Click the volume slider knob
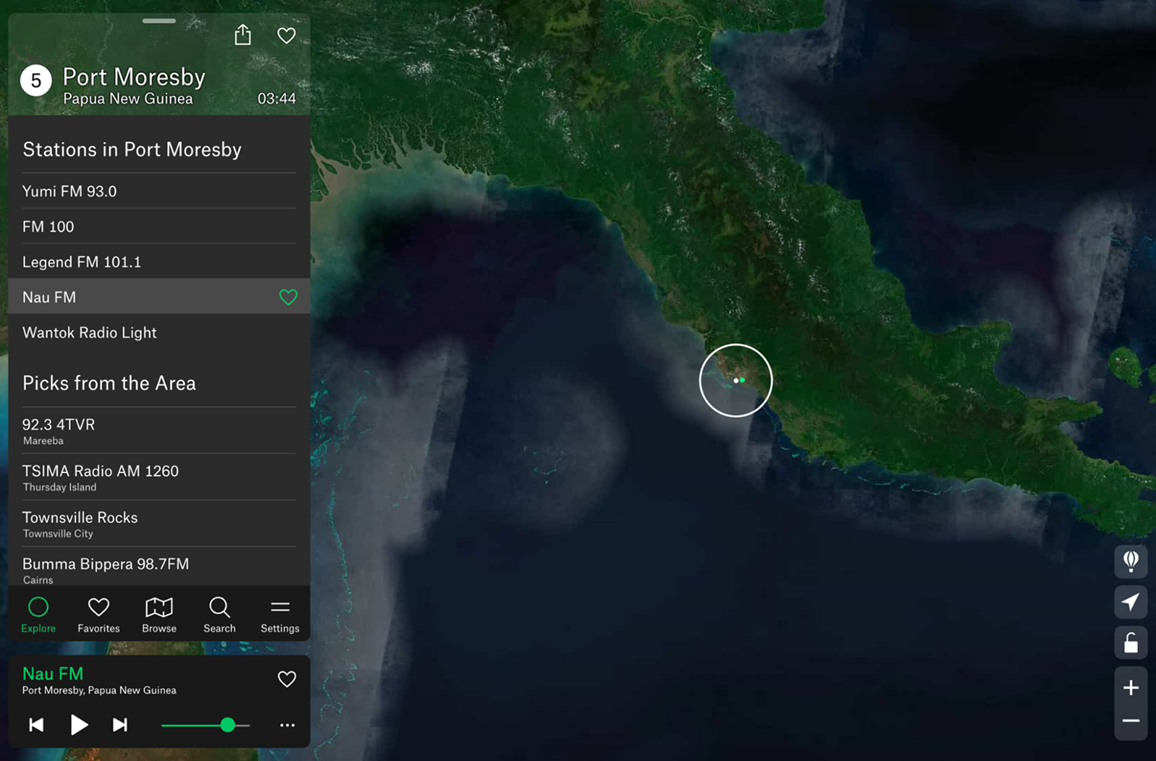The image size is (1156, 761). [227, 725]
